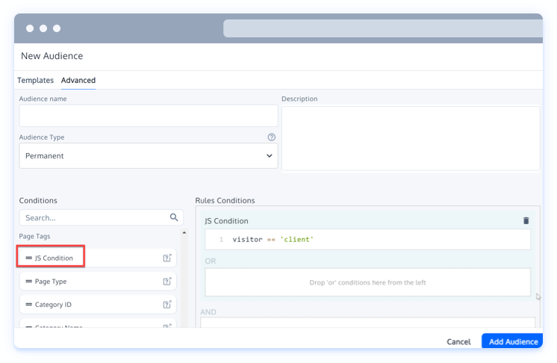Click into the Audience name field

(x=148, y=116)
